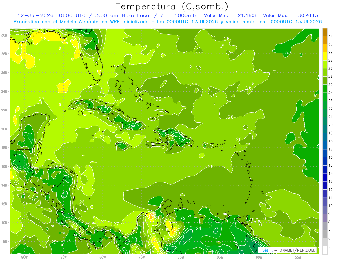Viewport: 338px width, 261px height.
Task: Click the '26N' latitude axis label
Action: pyautogui.click(x=5, y=73)
